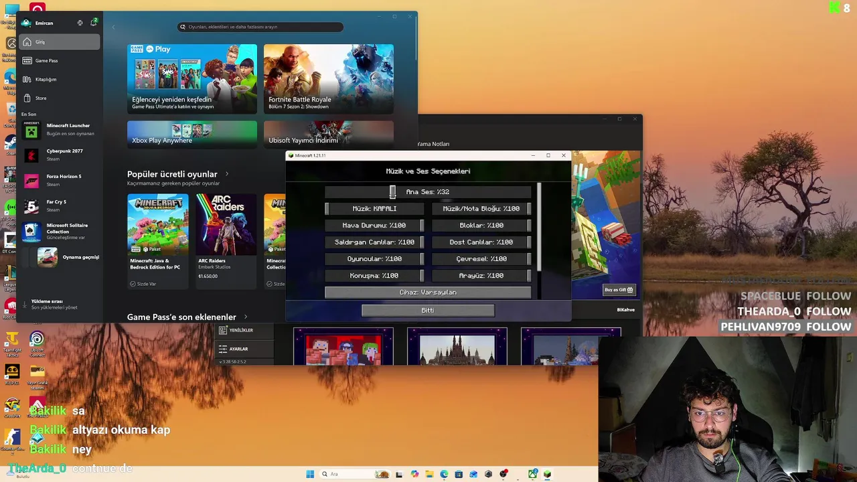Click Minecraft sound options scrollbar
This screenshot has height=482, width=857.
click(539, 228)
